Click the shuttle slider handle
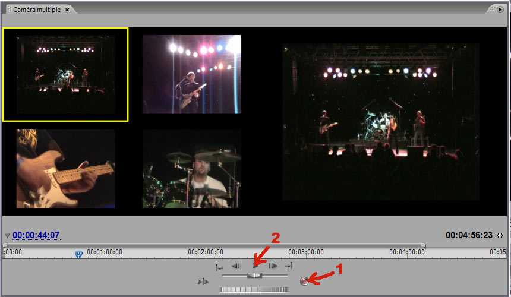511x297 pixels. 254,276
